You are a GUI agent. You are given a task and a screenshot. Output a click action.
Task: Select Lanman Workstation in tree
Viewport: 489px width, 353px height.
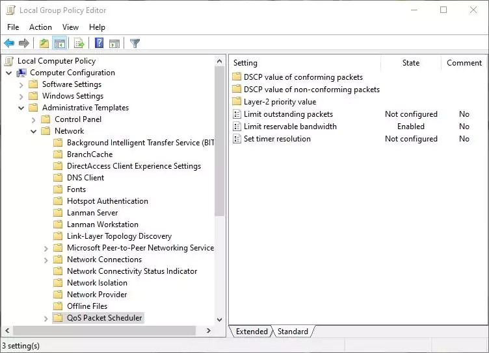103,225
